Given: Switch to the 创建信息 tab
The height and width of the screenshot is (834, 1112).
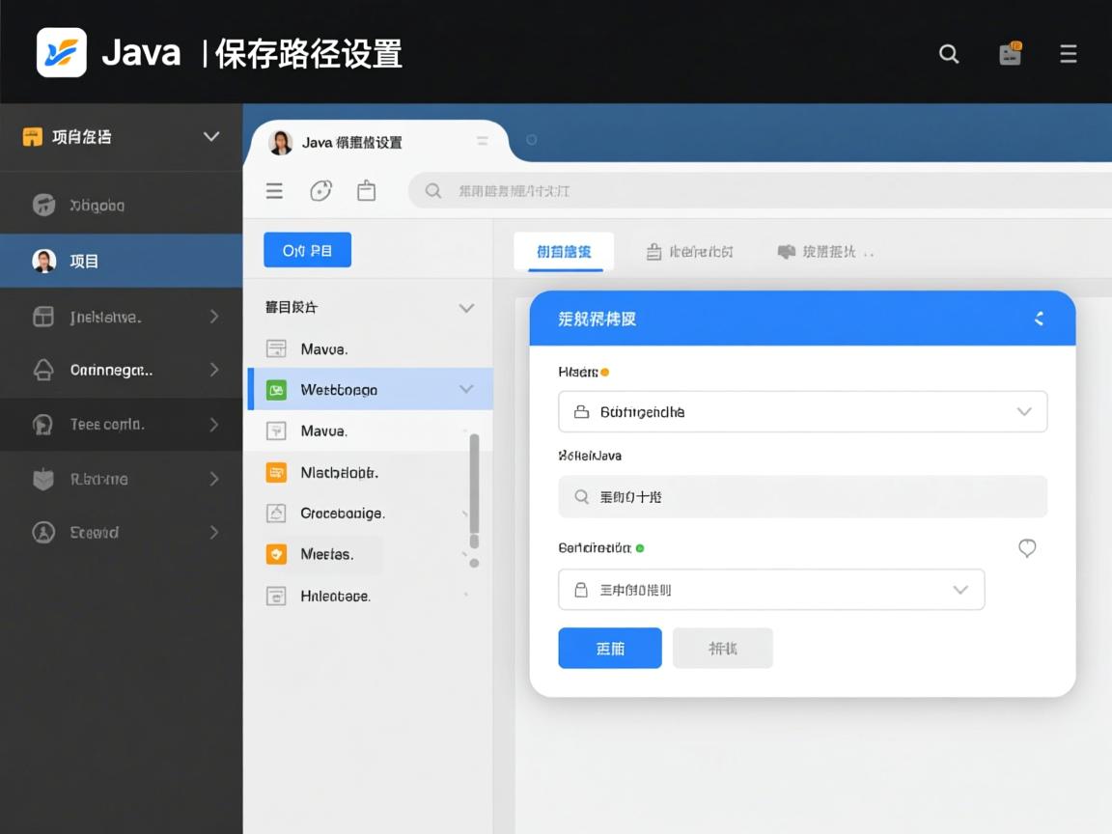Looking at the screenshot, I should [x=563, y=251].
